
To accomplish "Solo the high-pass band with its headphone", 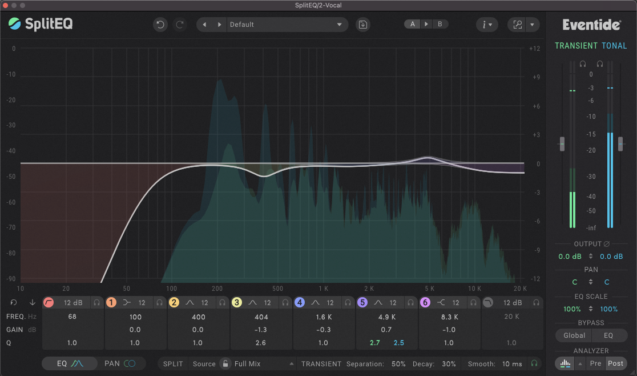I will click(x=96, y=302).
